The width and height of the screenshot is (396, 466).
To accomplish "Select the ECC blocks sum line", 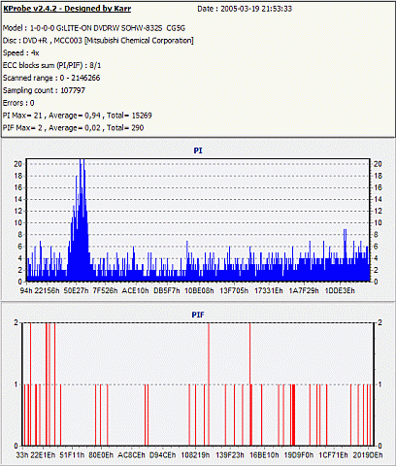I will click(51, 65).
